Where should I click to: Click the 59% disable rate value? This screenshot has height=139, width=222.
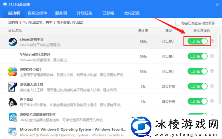(x=143, y=57)
